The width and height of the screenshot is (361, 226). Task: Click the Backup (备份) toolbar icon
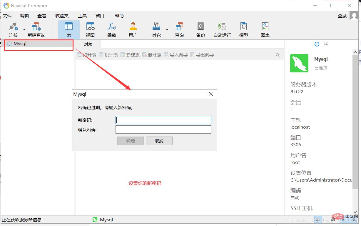pos(200,27)
